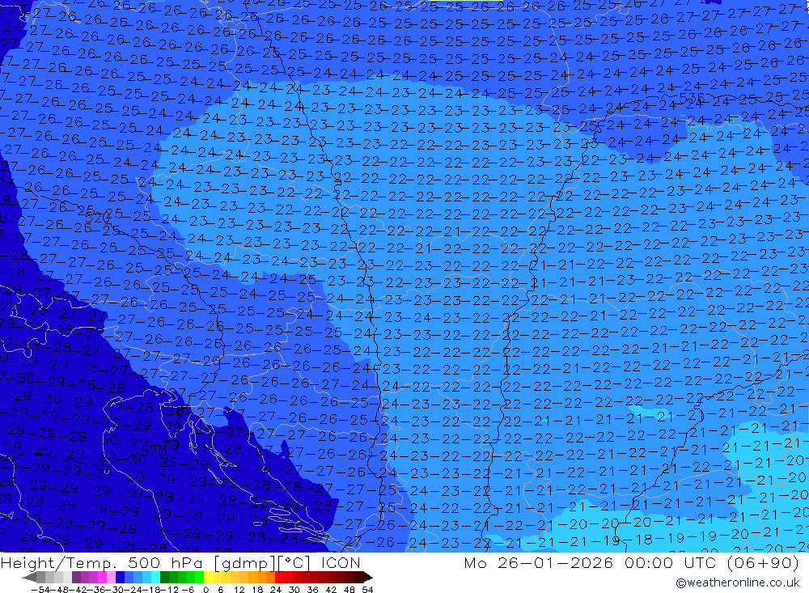Image resolution: width=809 pixels, height=593 pixels.
Task: Click the dark purple legend swatch at -42
Action: coord(76,577)
